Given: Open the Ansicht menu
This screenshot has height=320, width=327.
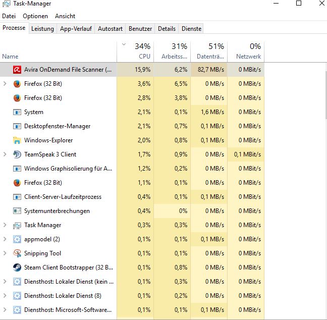Looking at the screenshot, I should pos(65,16).
